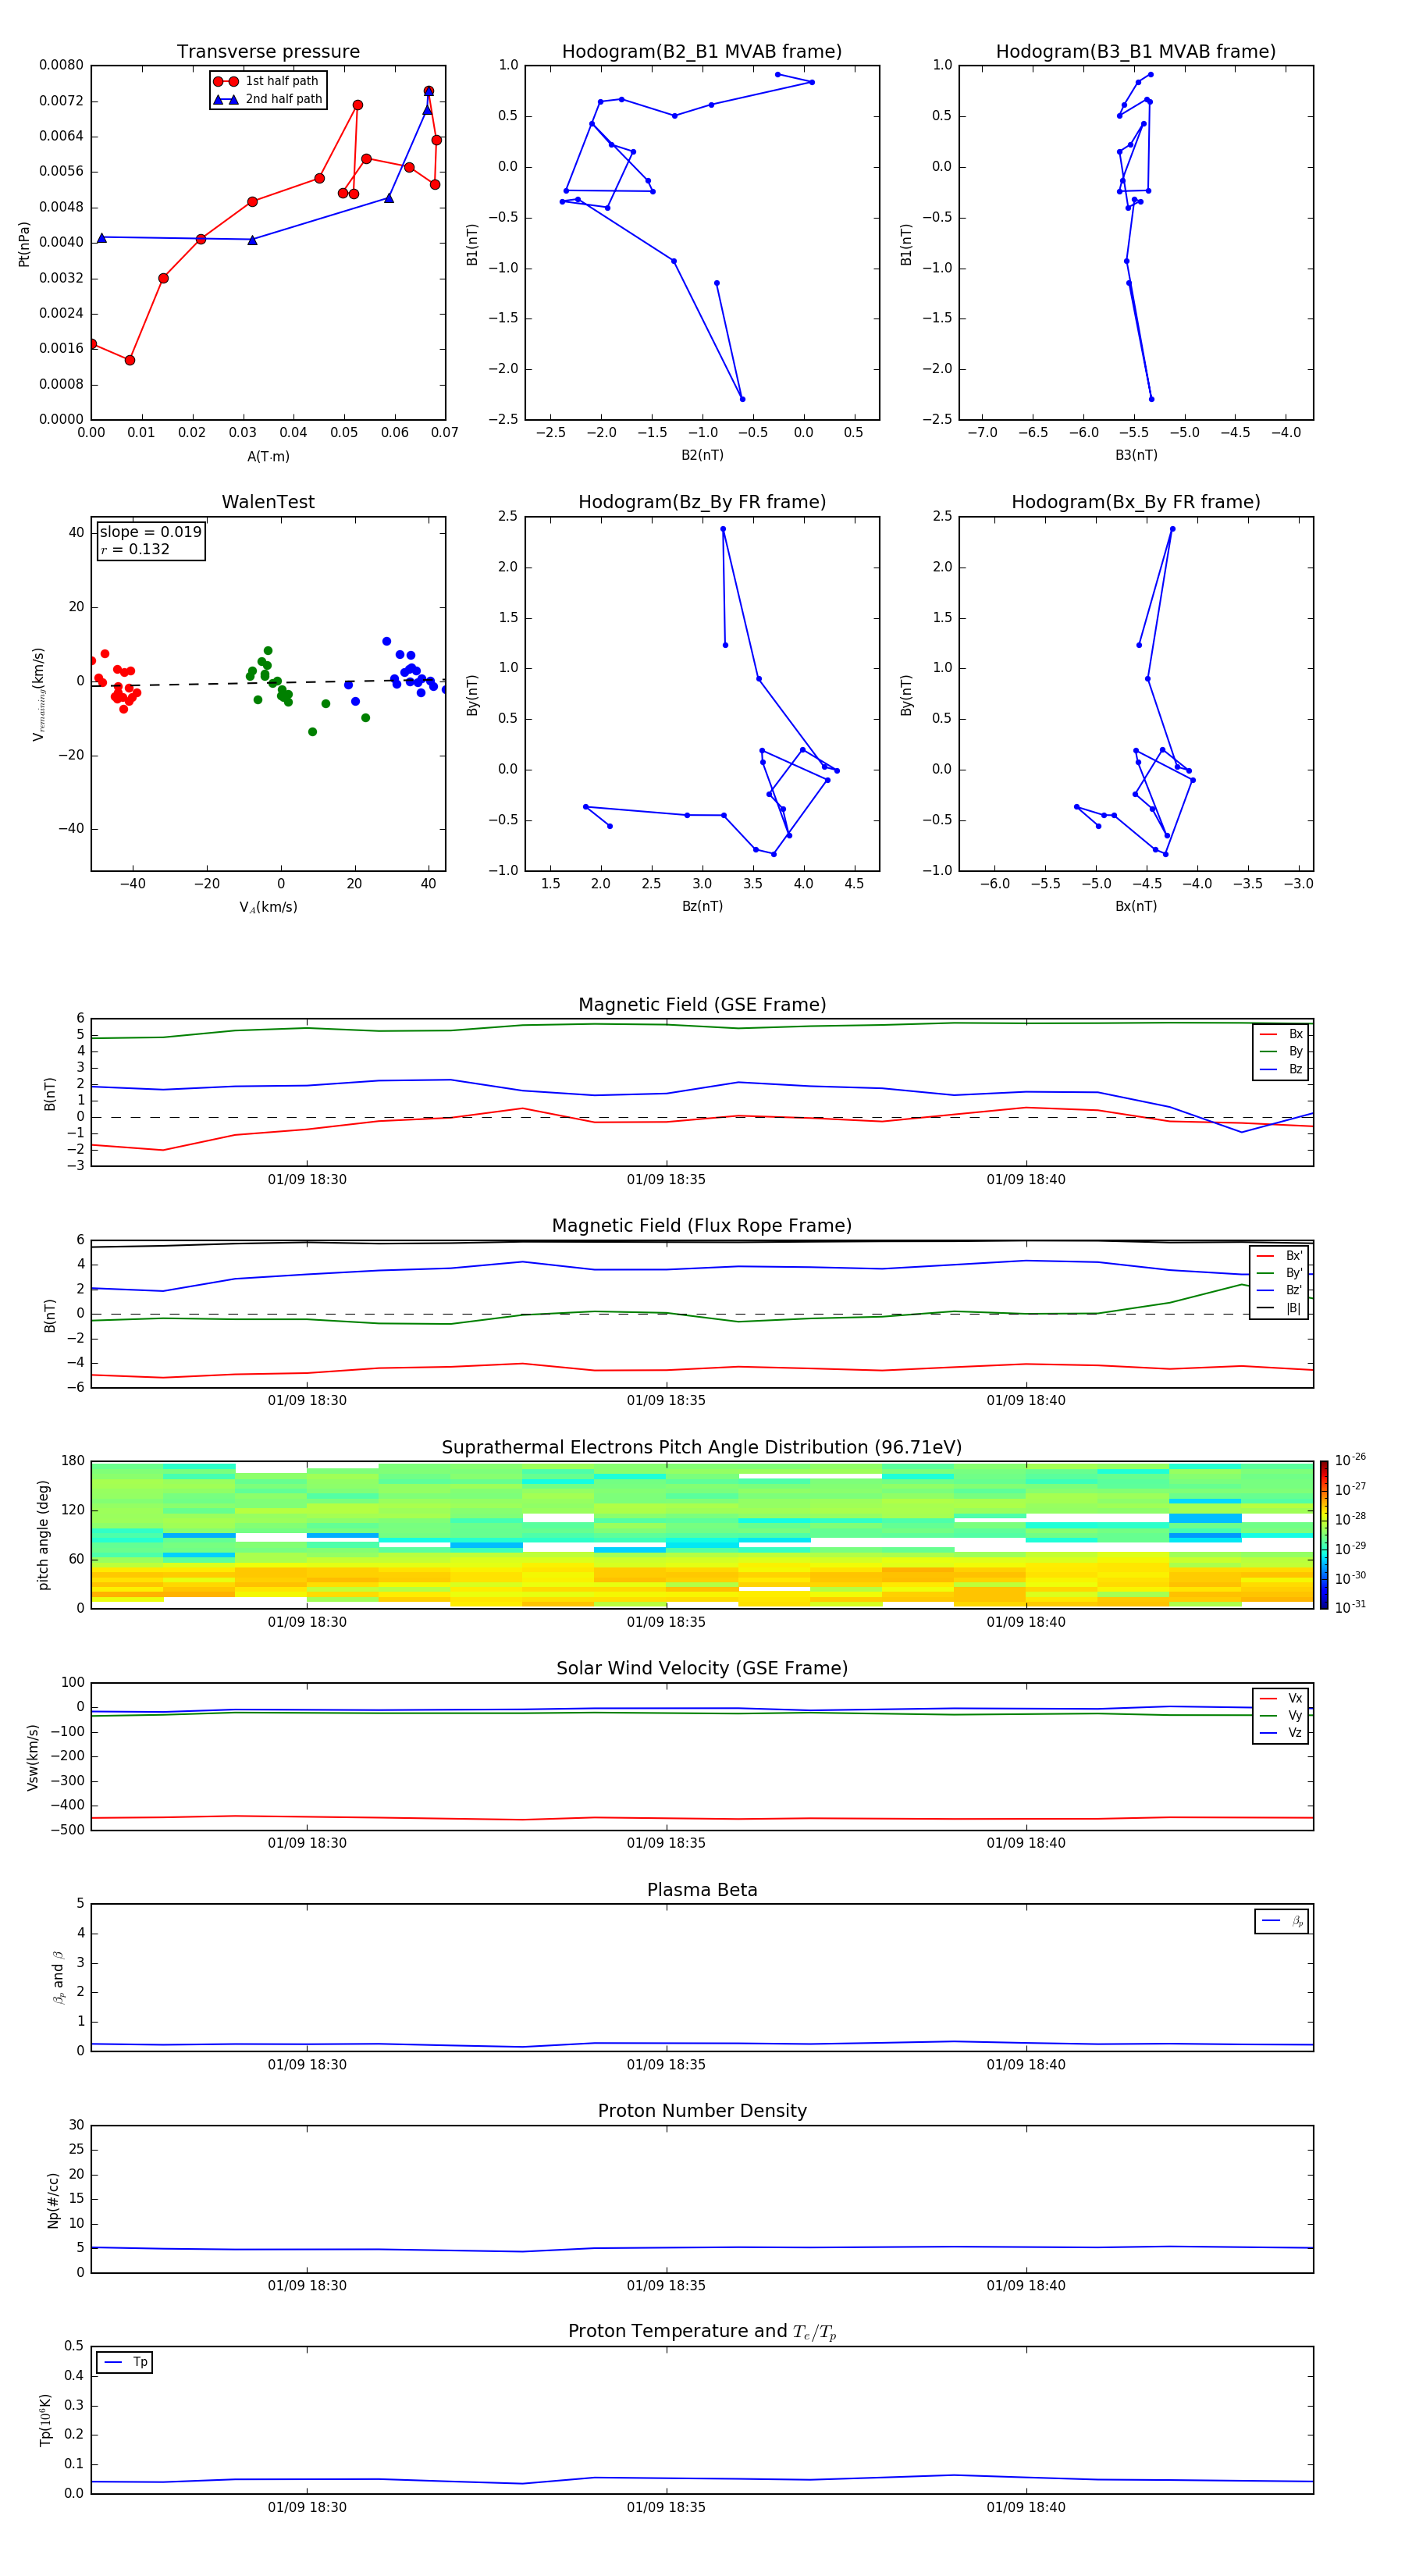
Task: Click 'pitch angle (deg)' axis label
Action: click(x=43, y=1535)
